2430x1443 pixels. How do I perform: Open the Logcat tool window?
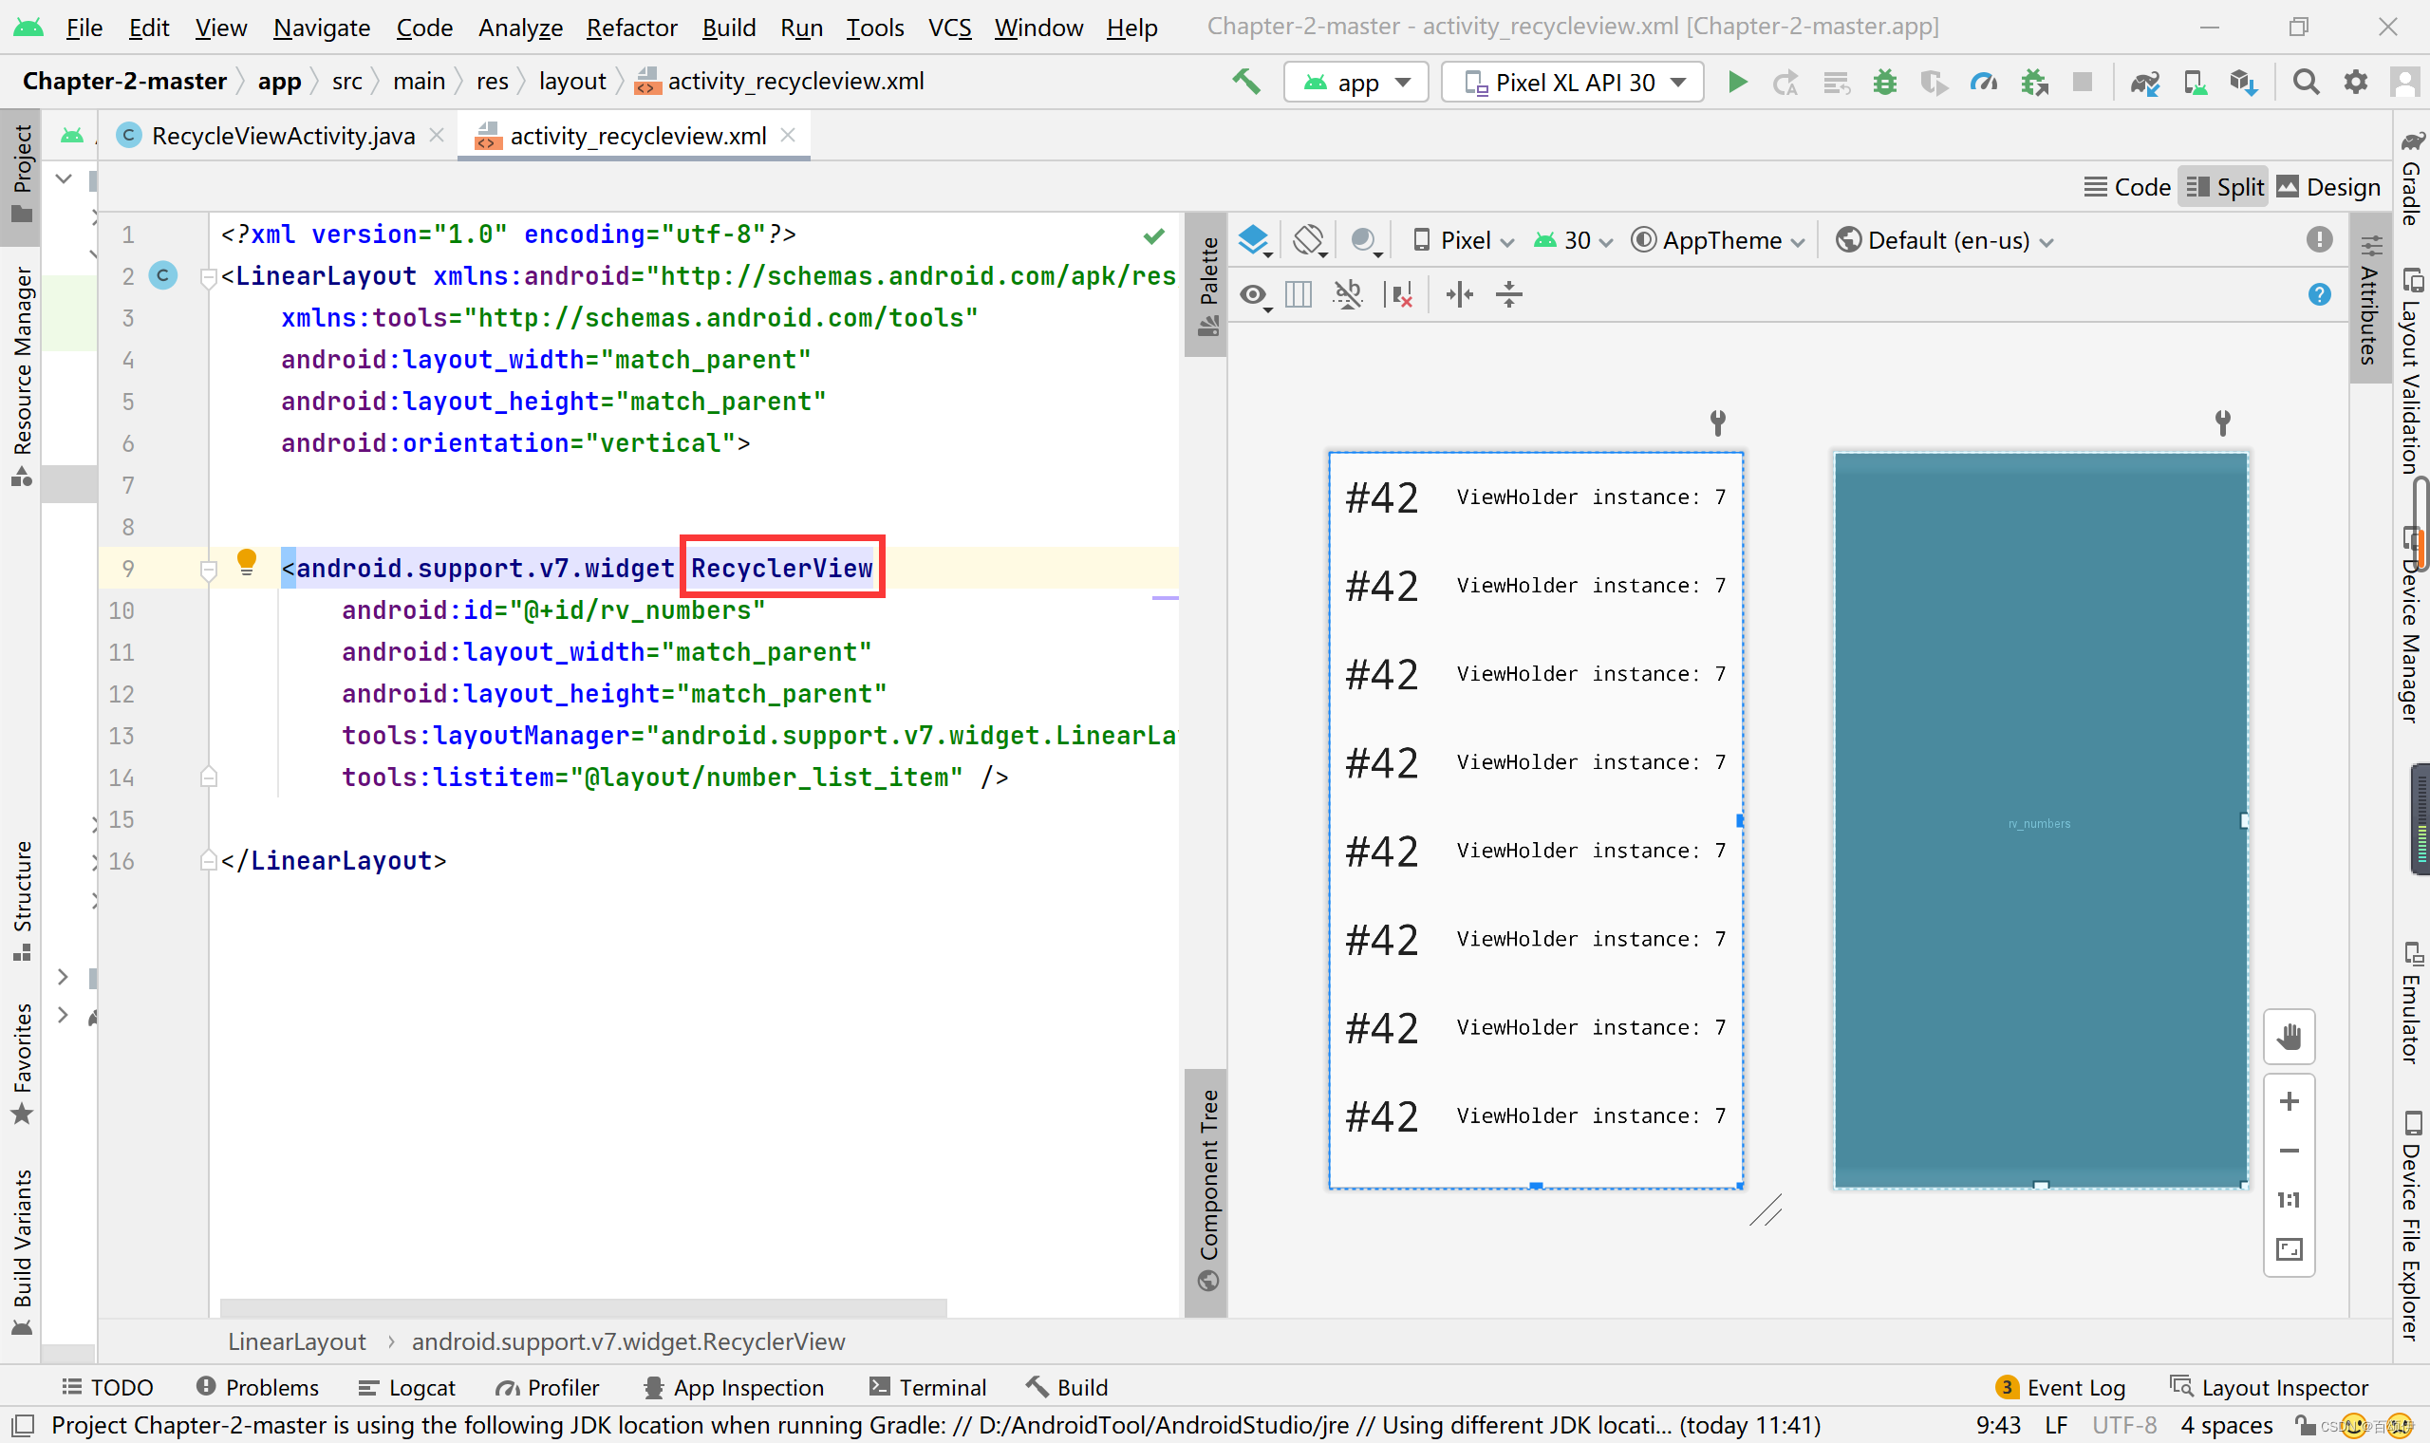(407, 1388)
